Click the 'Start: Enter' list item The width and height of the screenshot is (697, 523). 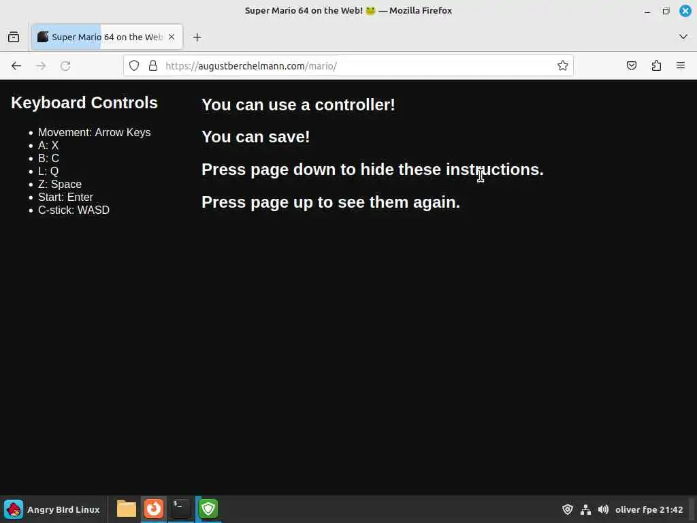tap(66, 197)
